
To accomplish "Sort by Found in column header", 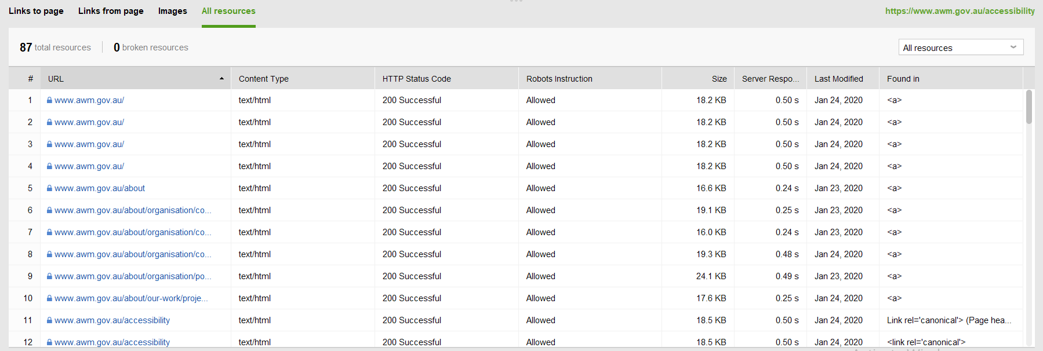I will click(x=951, y=79).
